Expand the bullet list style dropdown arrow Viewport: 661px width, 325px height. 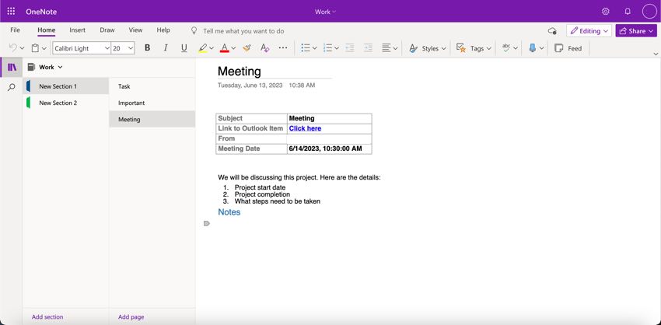(x=314, y=48)
